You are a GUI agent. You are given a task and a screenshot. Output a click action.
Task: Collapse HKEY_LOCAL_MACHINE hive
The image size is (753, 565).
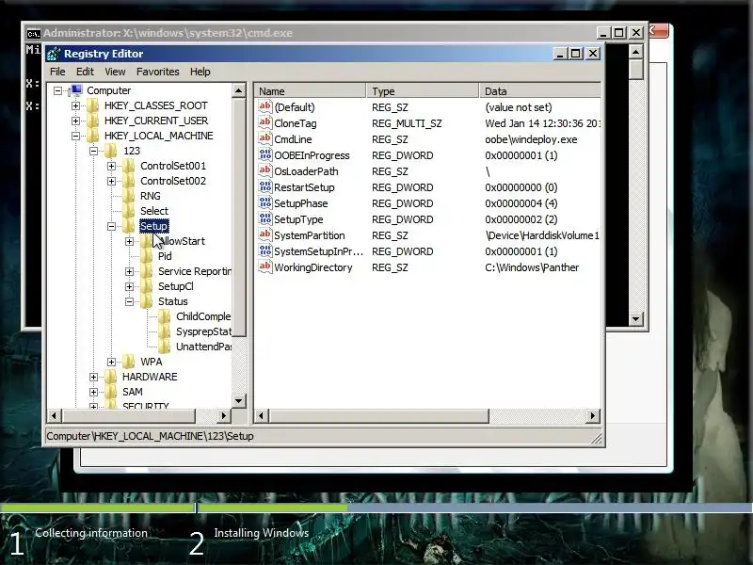click(76, 136)
